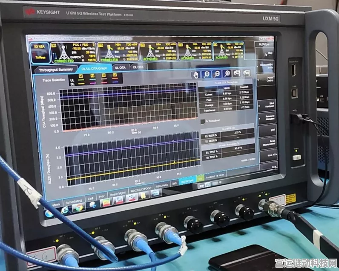Click the Downlink Current throughput value
The width and height of the screenshot is (339, 271).
(x=244, y=92)
